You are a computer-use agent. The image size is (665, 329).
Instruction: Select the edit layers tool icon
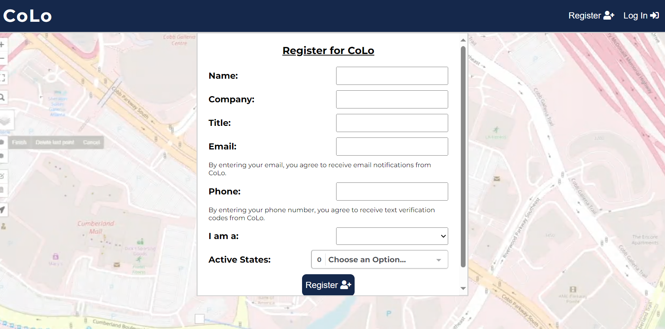pyautogui.click(x=2, y=176)
